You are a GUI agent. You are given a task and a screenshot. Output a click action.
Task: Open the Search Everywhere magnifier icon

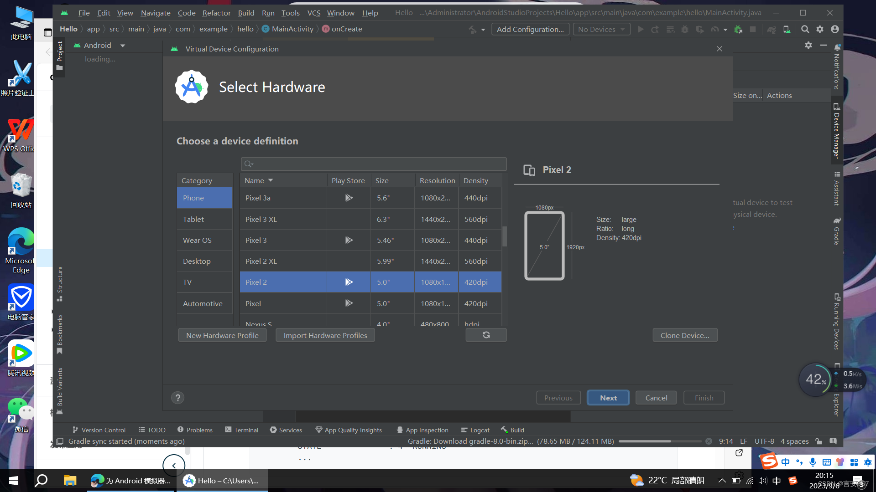click(x=805, y=29)
